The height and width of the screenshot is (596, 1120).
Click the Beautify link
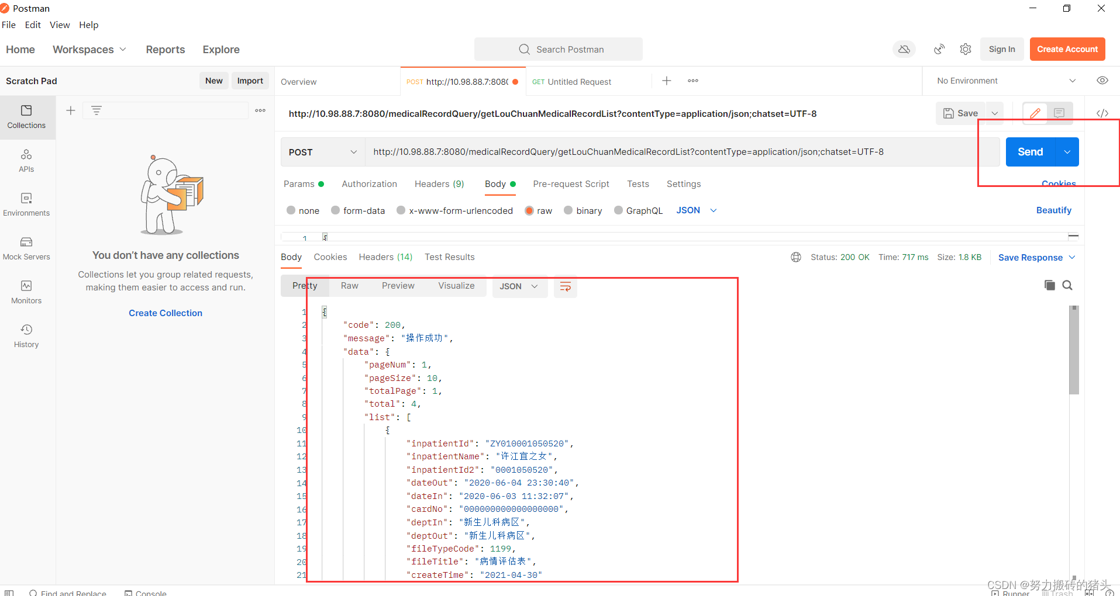[x=1054, y=210]
